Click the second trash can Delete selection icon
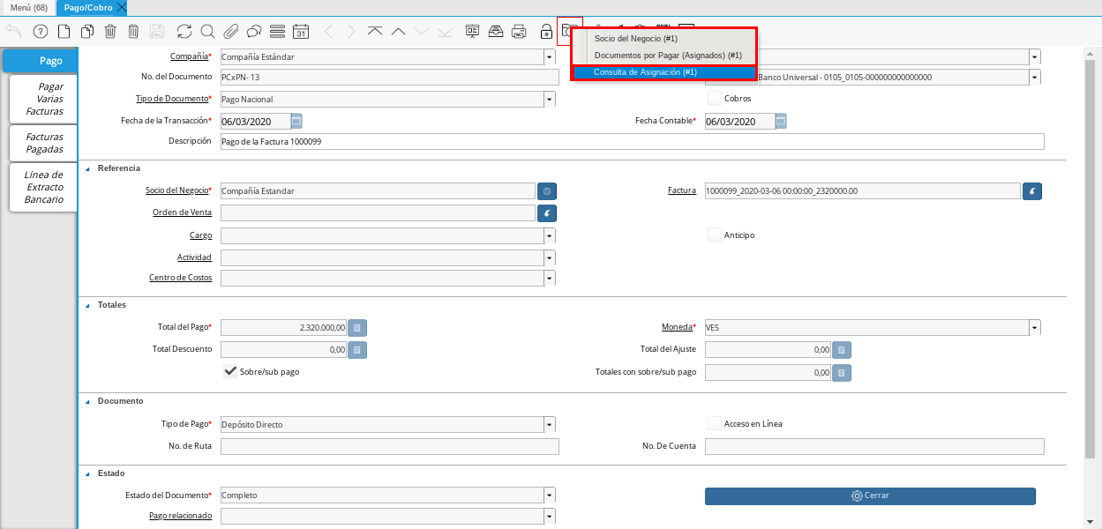The image size is (1102, 529). coord(133,32)
